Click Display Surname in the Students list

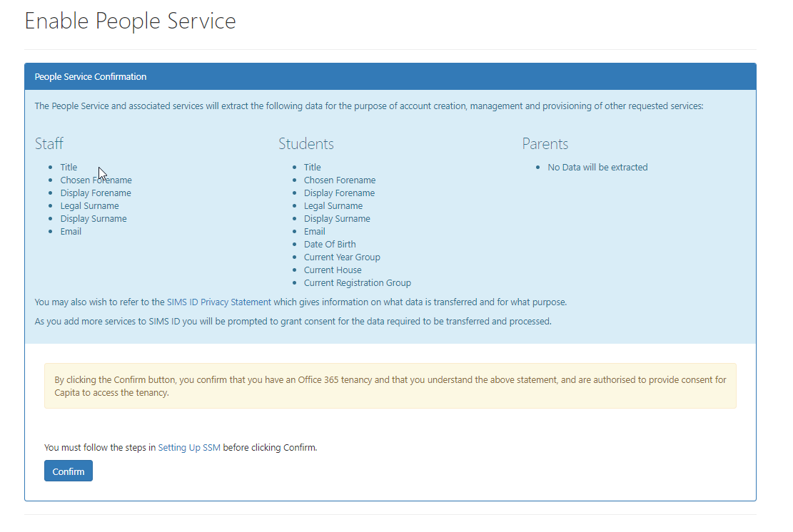338,219
